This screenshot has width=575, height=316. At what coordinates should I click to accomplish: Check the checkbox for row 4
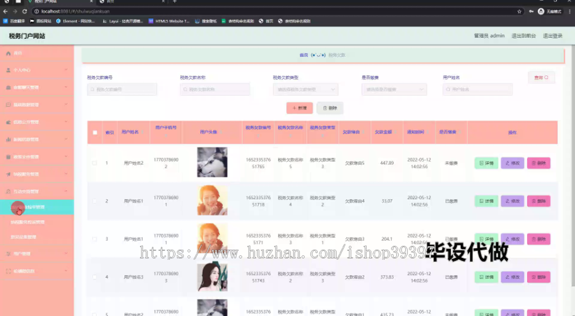click(x=95, y=277)
